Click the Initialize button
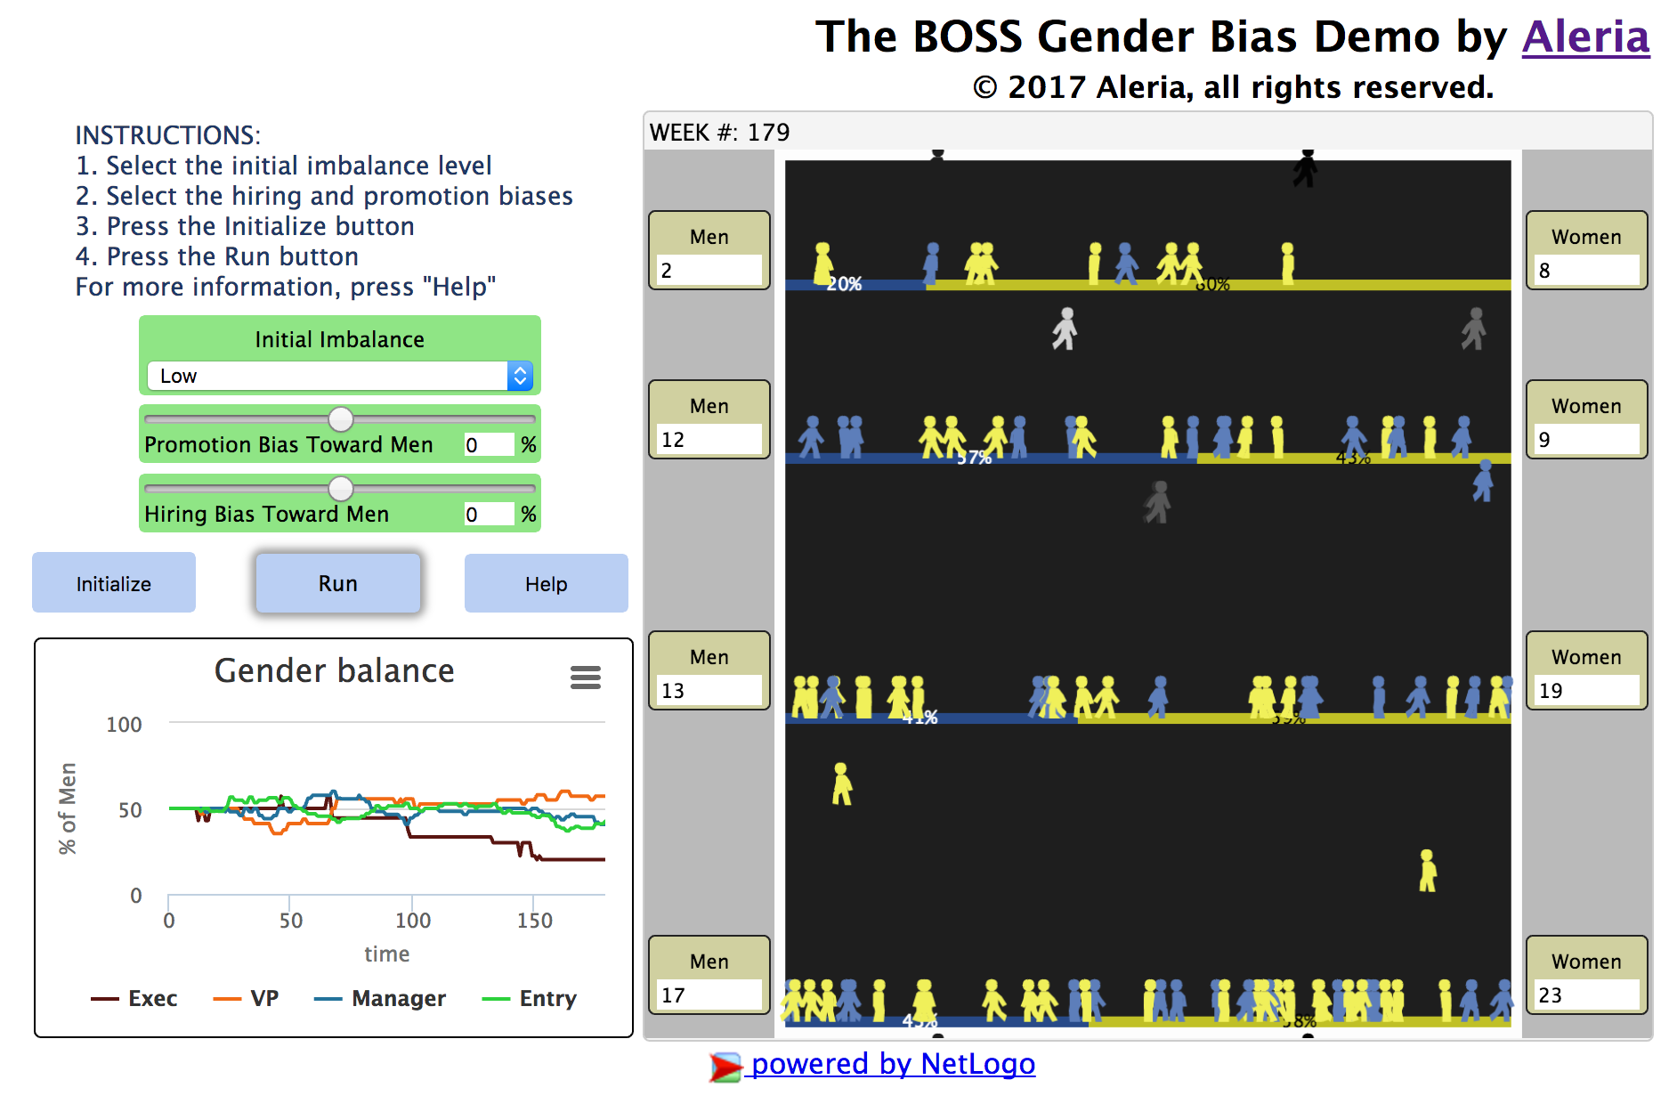The height and width of the screenshot is (1104, 1677). pos(114,583)
